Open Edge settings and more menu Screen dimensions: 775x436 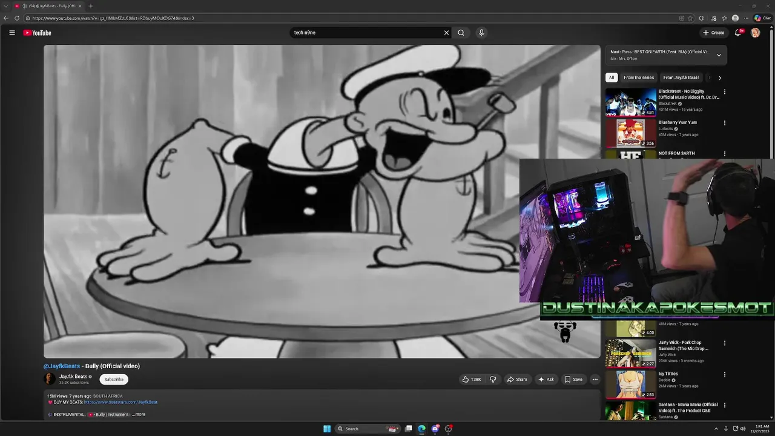746,18
